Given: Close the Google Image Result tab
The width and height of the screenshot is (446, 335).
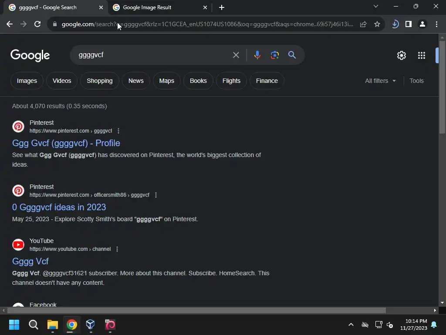Looking at the screenshot, I should pyautogui.click(x=205, y=7).
